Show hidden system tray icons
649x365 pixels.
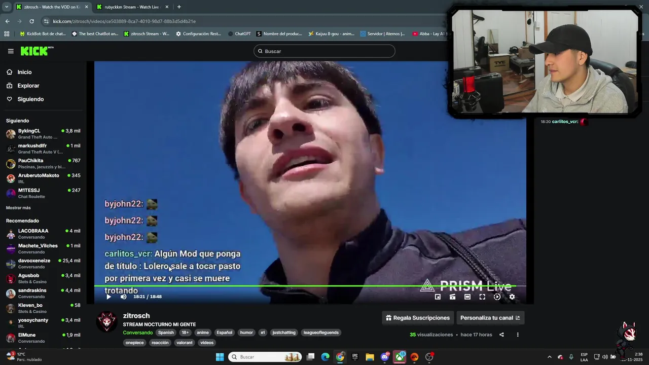(549, 357)
